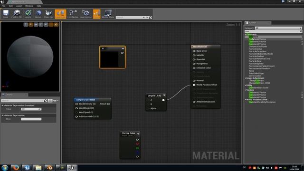Image resolution: width=304 pixels, height=171 pixels.
Task: Select CheapContrast_RGB in Palette
Action: (259, 83)
